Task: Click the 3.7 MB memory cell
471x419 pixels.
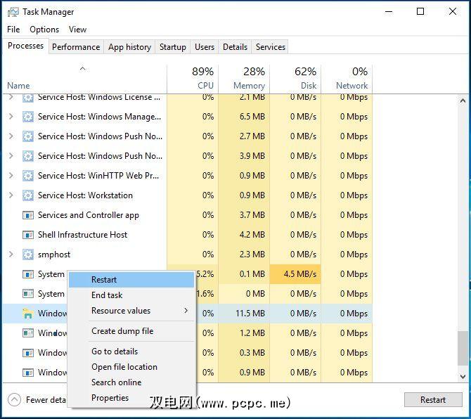Action: click(x=244, y=215)
